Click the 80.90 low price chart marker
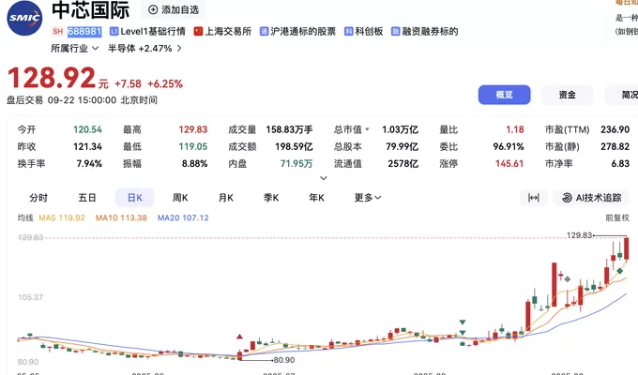The width and height of the screenshot is (638, 375). 284,360
